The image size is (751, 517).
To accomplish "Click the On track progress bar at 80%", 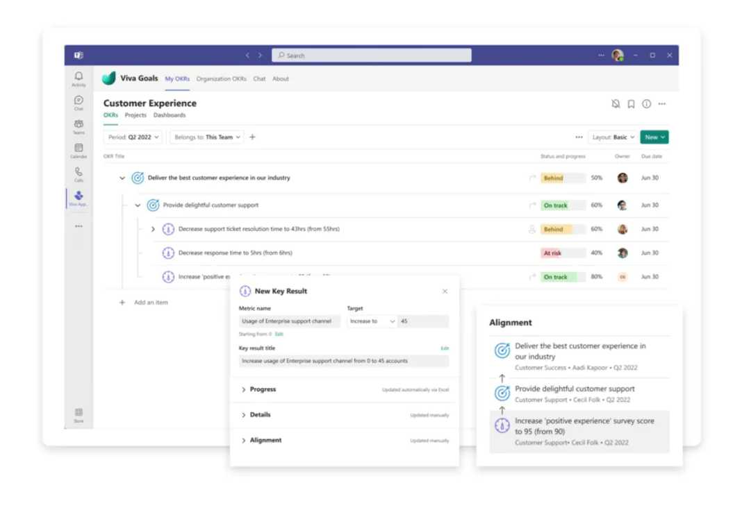I will click(x=563, y=277).
